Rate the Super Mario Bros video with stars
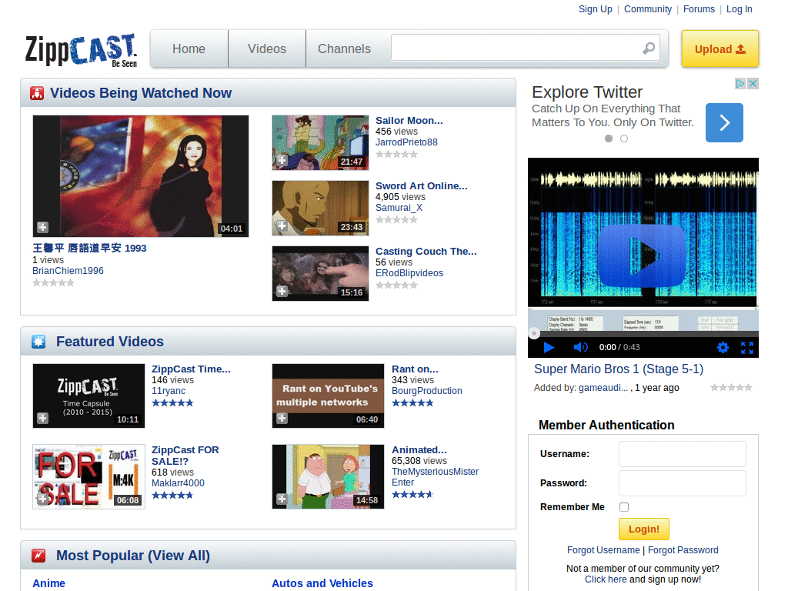 731,388
